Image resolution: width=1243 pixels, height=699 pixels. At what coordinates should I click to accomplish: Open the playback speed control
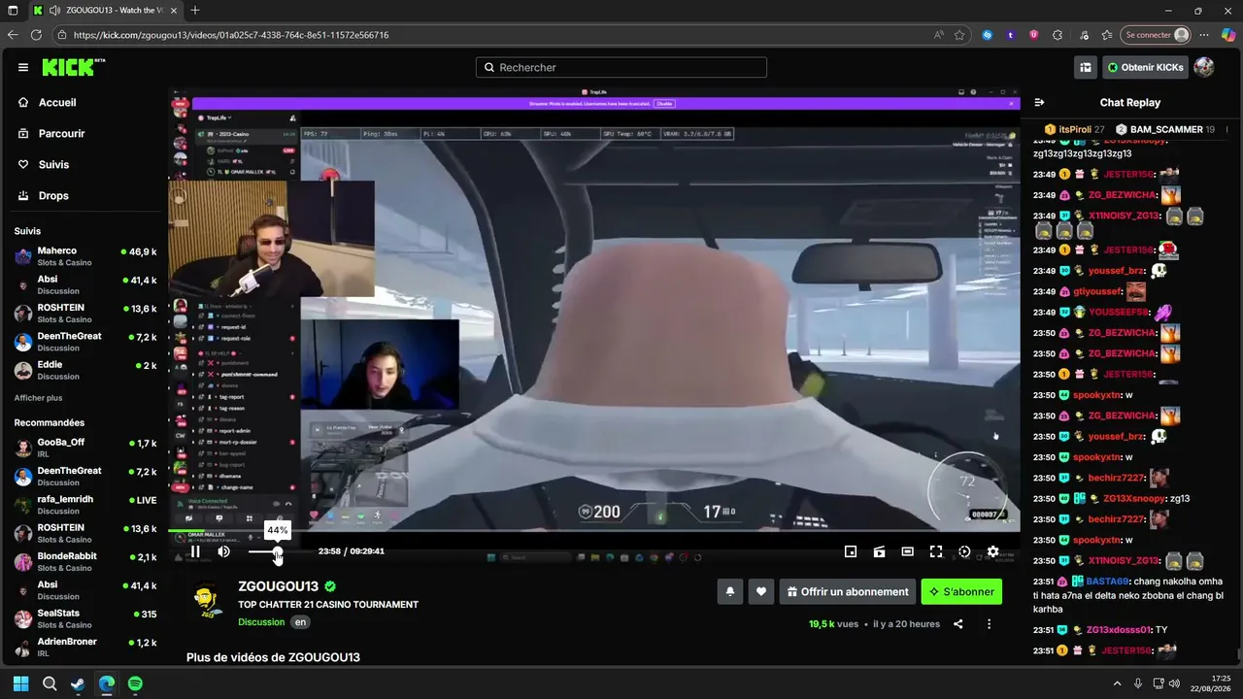coord(964,551)
